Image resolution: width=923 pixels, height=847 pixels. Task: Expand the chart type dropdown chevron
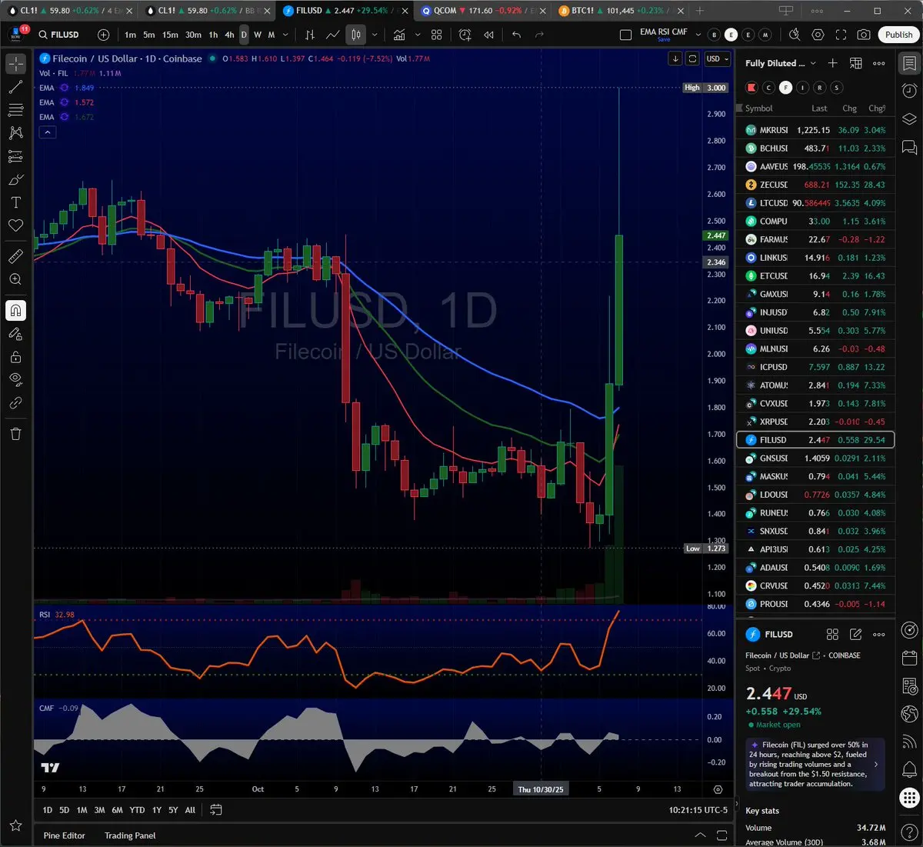(375, 35)
